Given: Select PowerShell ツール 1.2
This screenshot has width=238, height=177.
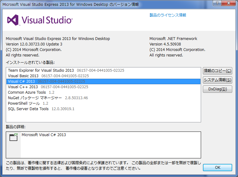Looking at the screenshot, I should (x=103, y=103).
